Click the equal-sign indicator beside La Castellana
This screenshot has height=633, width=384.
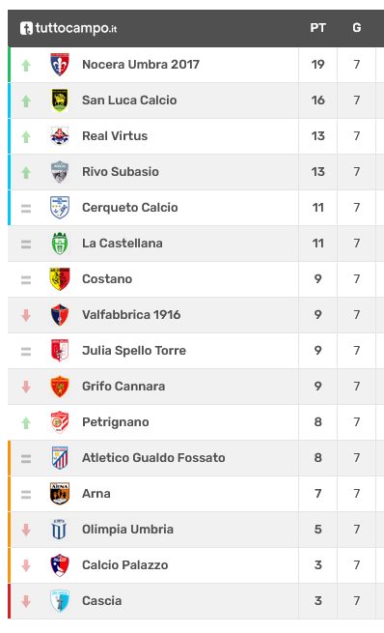point(26,244)
